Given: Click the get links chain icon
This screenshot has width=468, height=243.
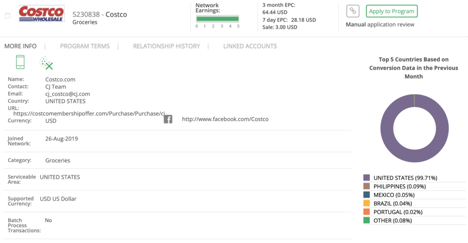Looking at the screenshot, I should click(x=353, y=11).
